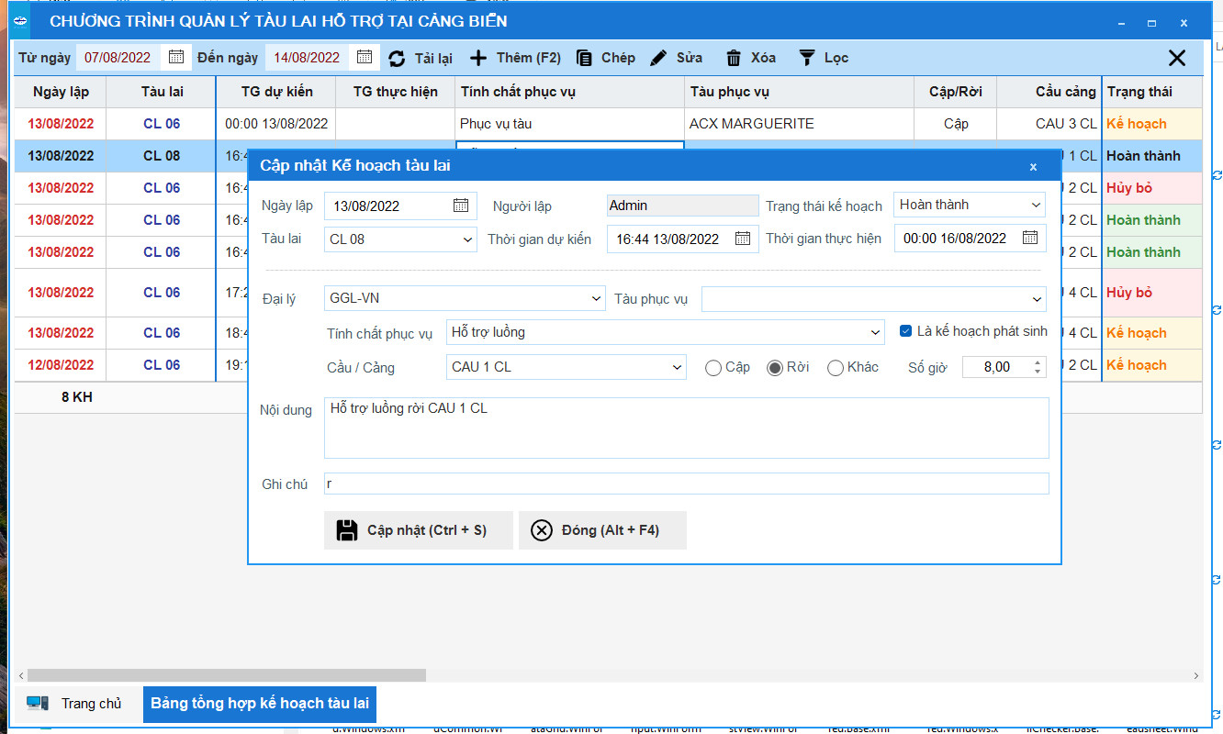The height and width of the screenshot is (734, 1223).
Task: Click the Thêm (F2) plus icon
Action: pyautogui.click(x=478, y=59)
